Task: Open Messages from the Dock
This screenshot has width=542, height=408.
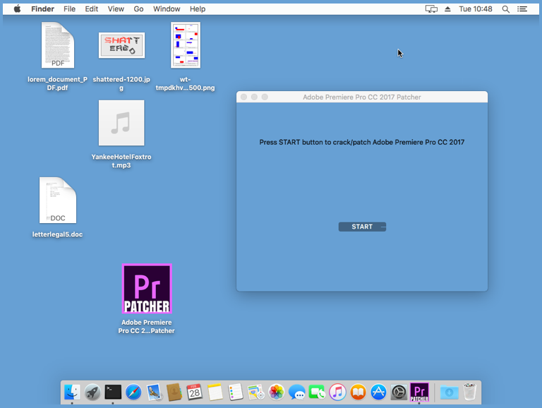Action: click(x=296, y=392)
